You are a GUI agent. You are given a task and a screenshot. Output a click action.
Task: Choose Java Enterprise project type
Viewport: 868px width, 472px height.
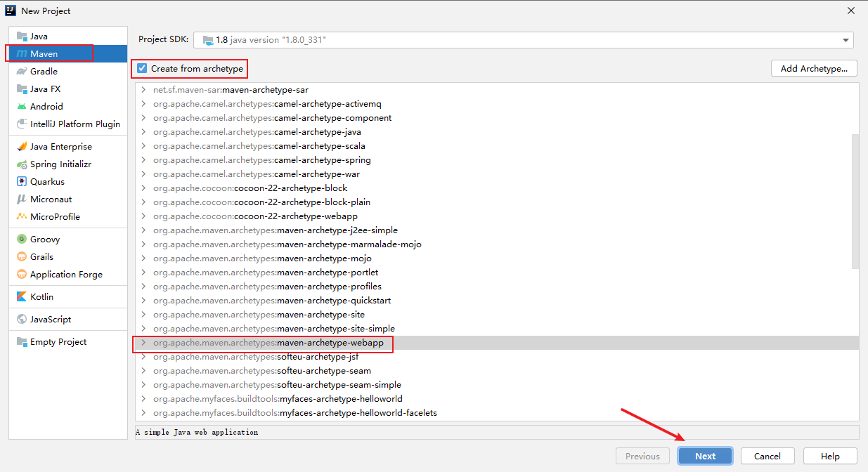(x=68, y=146)
